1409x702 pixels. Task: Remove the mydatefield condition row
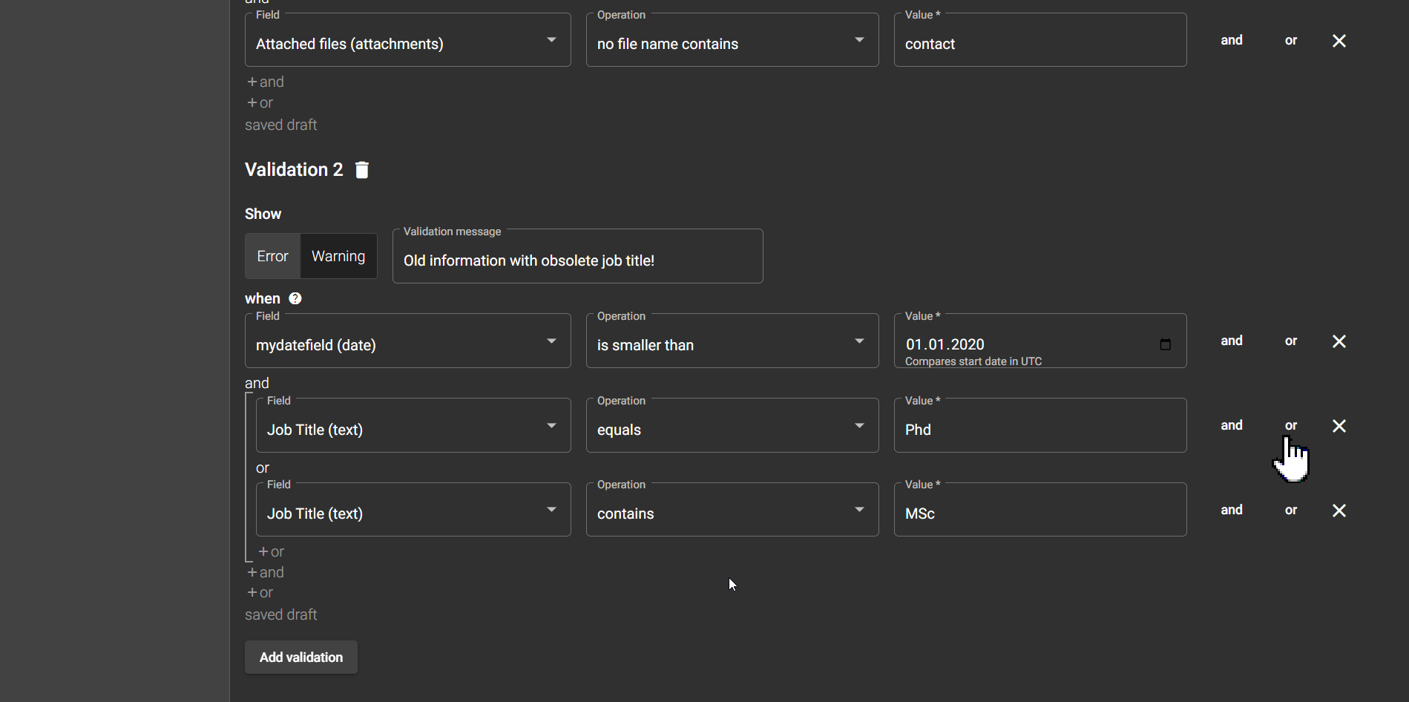(1339, 341)
